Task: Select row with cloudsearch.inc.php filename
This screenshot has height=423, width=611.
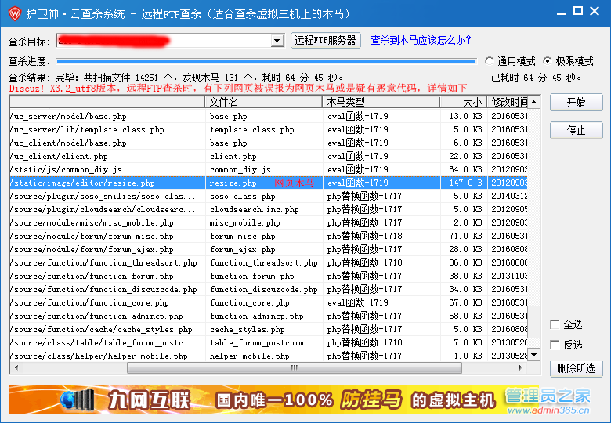Action: 269,209
